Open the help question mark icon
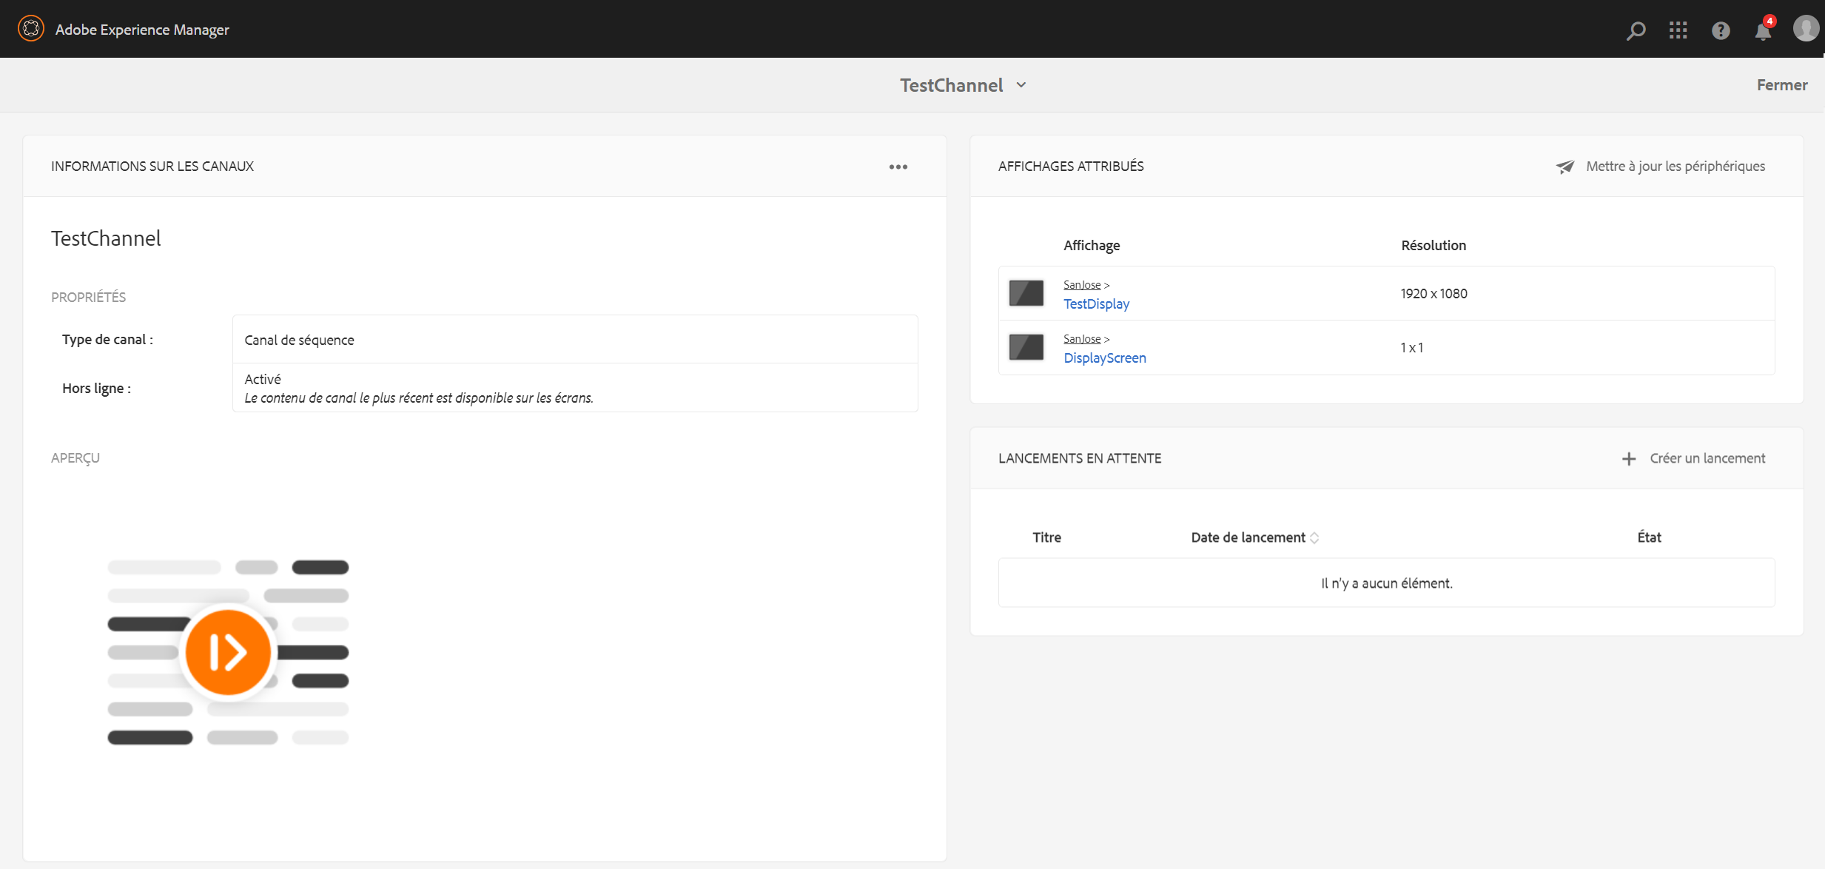 [x=1721, y=30]
